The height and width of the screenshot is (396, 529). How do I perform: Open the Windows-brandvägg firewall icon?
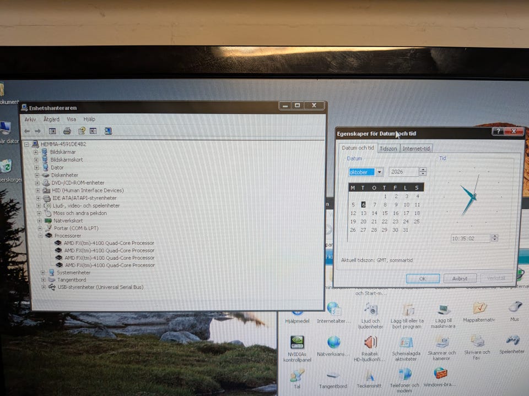point(440,377)
